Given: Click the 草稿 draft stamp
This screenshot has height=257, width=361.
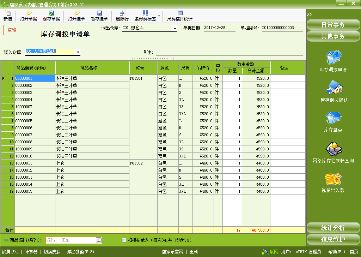Looking at the screenshot, I should (12, 30).
